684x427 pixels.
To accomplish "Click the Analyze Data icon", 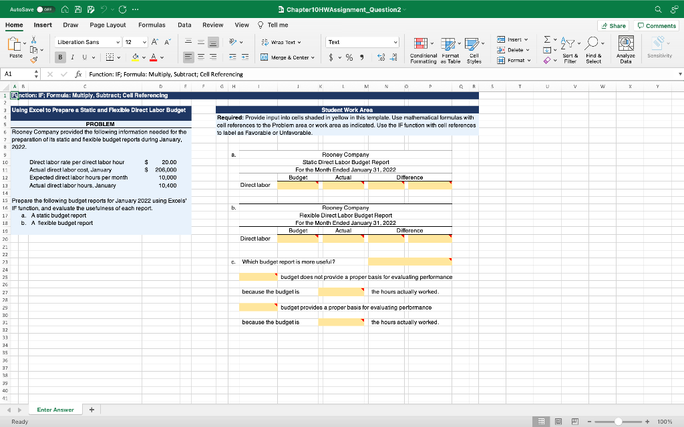I will coord(625,49).
